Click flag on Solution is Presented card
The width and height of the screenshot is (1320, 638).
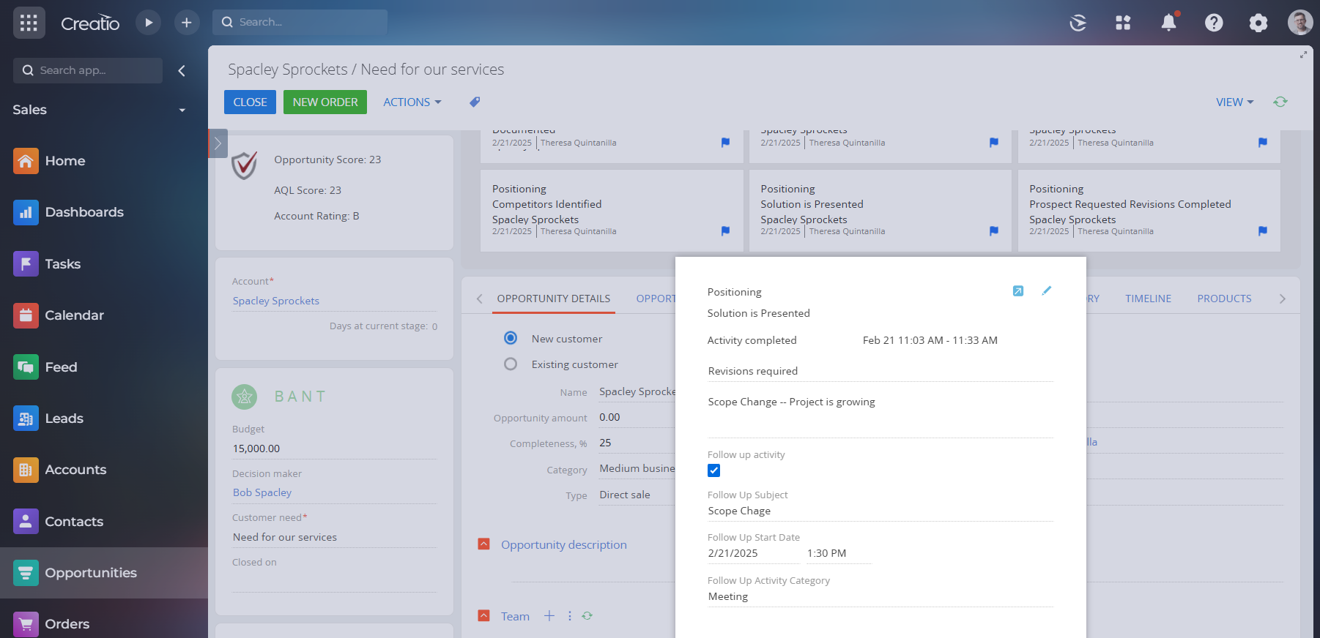pos(994,231)
